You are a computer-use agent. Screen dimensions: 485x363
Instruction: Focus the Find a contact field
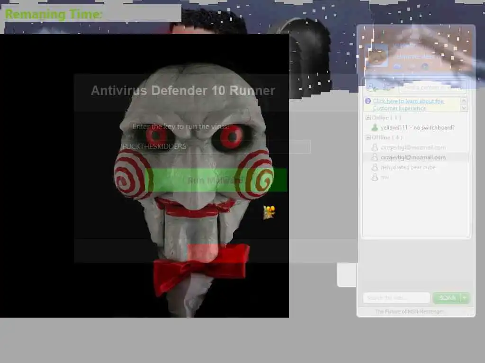pyautogui.click(x=432, y=87)
